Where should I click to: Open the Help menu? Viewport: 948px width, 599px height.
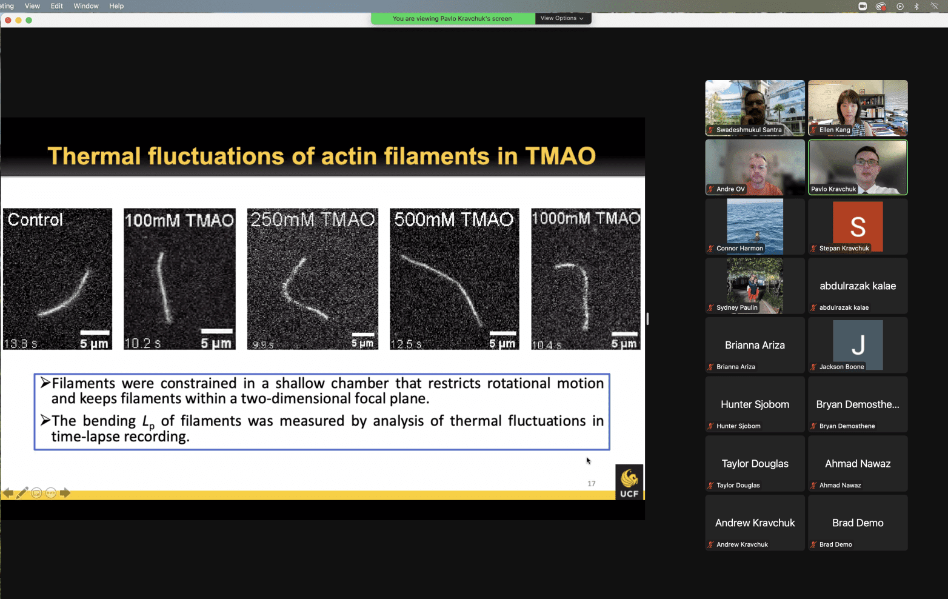coord(116,6)
